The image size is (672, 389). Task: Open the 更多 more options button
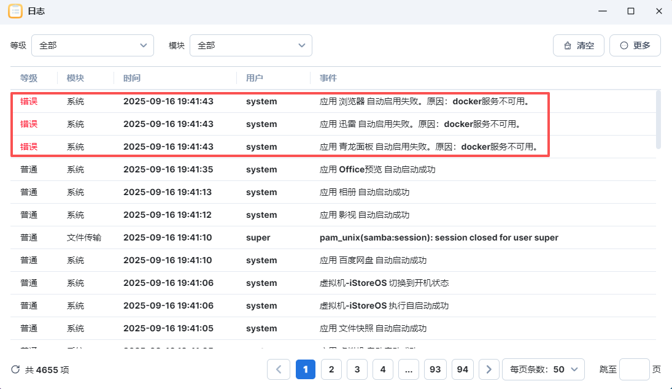click(635, 45)
